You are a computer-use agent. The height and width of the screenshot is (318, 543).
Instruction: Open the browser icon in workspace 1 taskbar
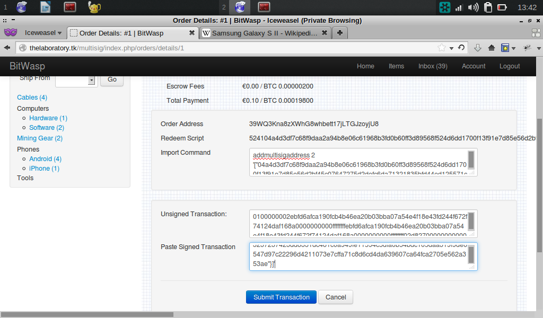pyautogui.click(x=21, y=7)
